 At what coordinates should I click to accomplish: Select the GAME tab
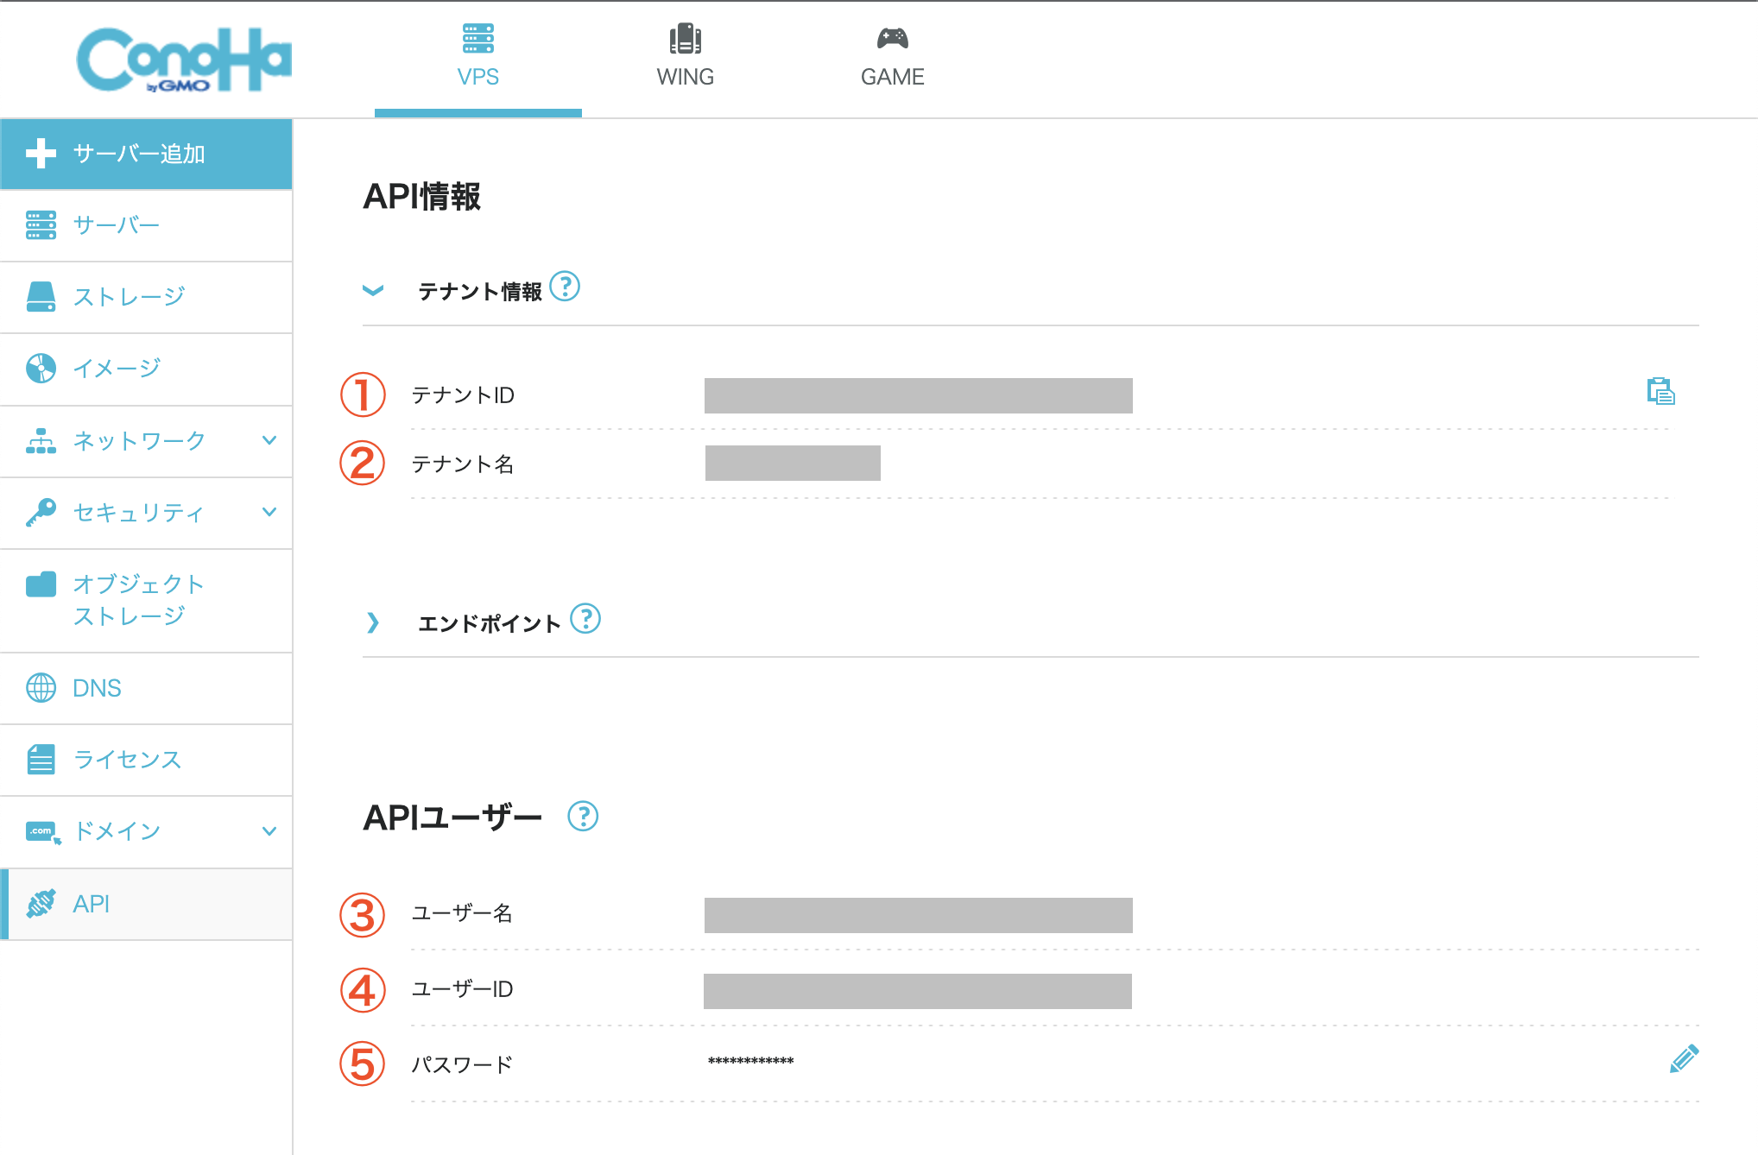[892, 60]
